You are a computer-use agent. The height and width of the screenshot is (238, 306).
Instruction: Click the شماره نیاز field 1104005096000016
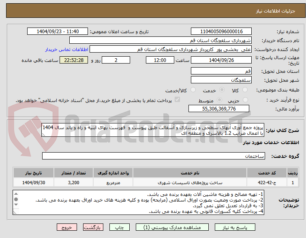coord(221,32)
